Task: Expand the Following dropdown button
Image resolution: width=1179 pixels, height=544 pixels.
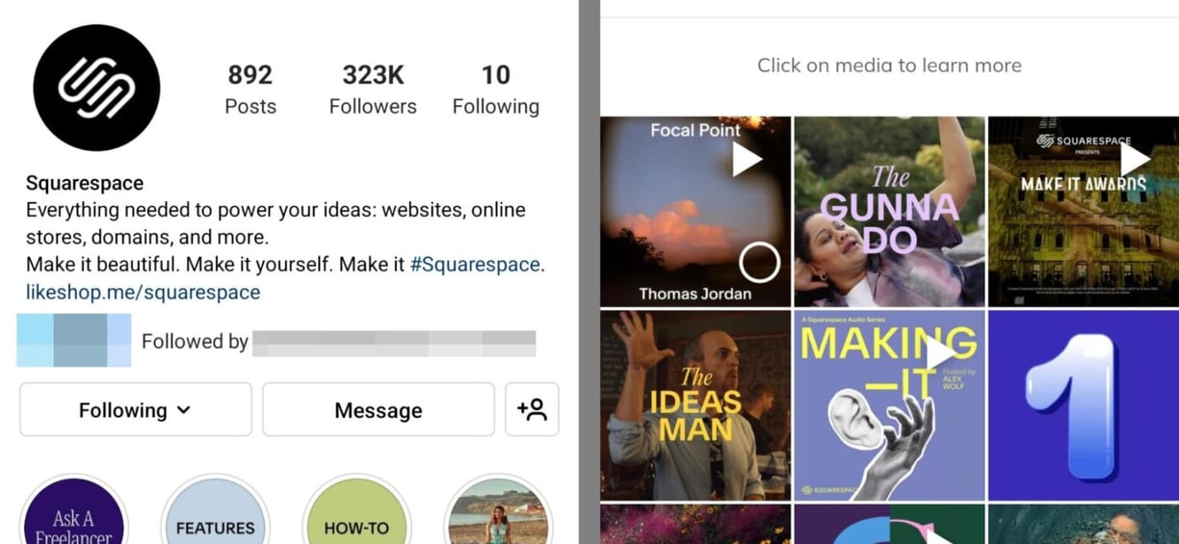Action: click(x=136, y=409)
